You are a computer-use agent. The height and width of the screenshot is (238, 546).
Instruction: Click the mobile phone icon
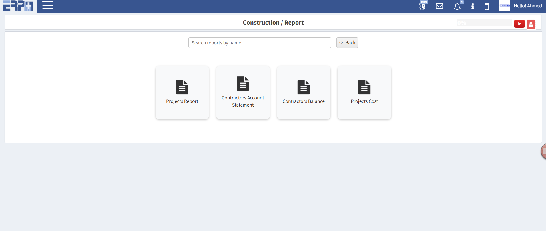tap(487, 6)
